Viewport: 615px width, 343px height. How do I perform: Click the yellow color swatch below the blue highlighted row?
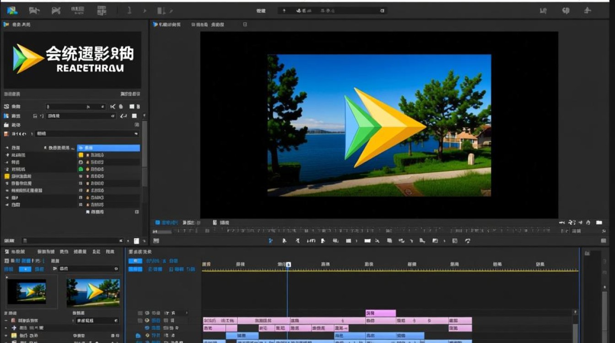click(x=81, y=155)
